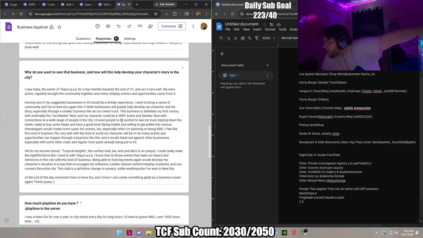Open Chrome three-dot menu in Forms window
Viewport: 423px width, 238px height.
[206, 14]
